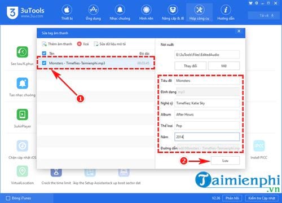Switch to Nhạc chuông ringtones tab
This screenshot has height=203, width=282.
(120, 12)
